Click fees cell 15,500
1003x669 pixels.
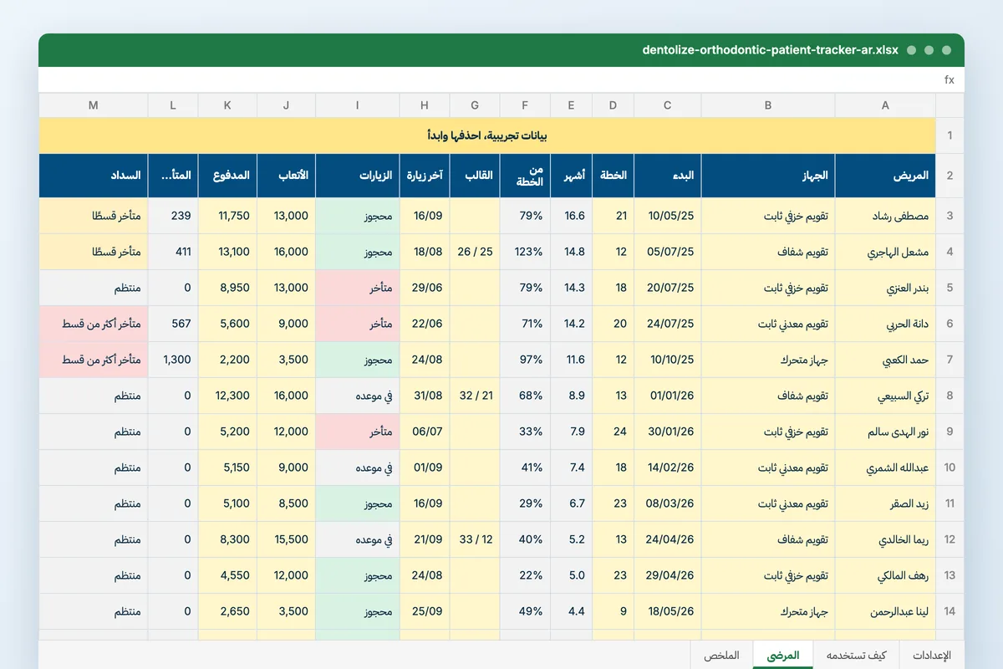[x=287, y=539]
